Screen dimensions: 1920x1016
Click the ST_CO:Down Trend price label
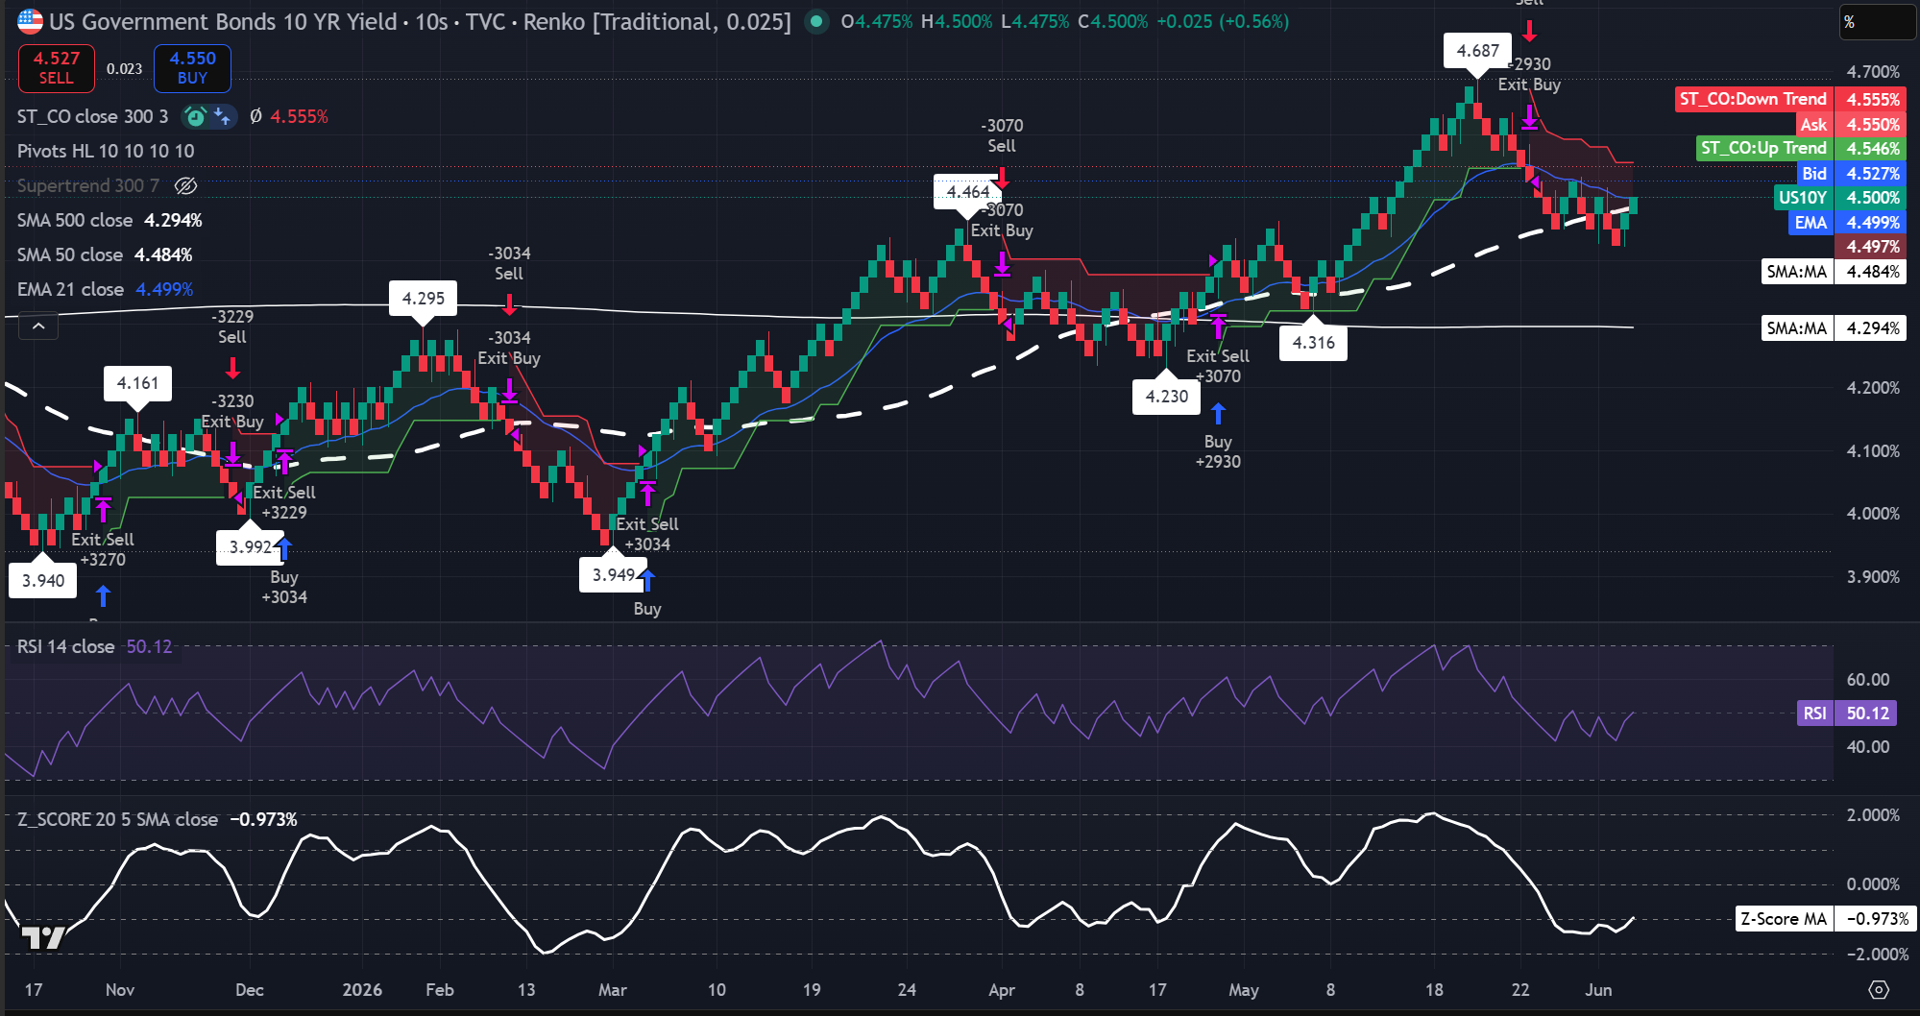pos(1789,99)
